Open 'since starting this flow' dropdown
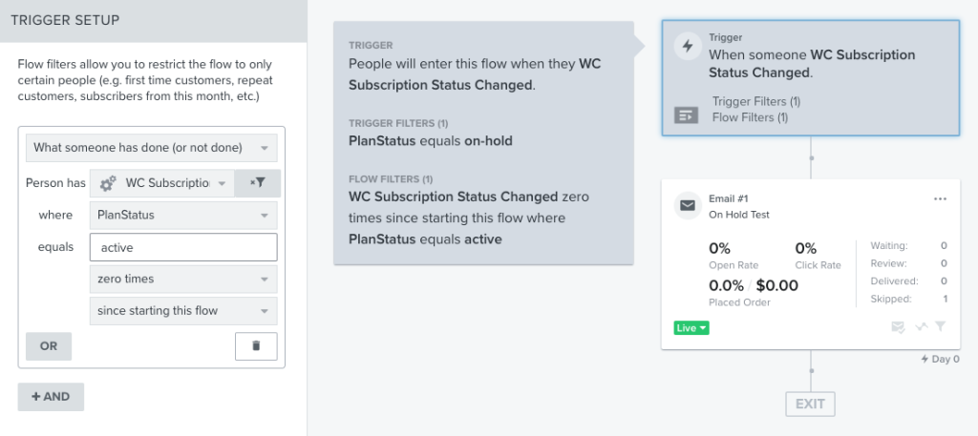This screenshot has width=978, height=436. tap(183, 310)
